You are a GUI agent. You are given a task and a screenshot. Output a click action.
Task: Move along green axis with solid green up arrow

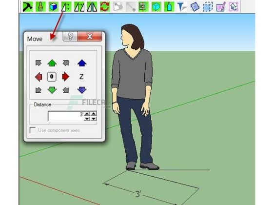tap(52, 63)
